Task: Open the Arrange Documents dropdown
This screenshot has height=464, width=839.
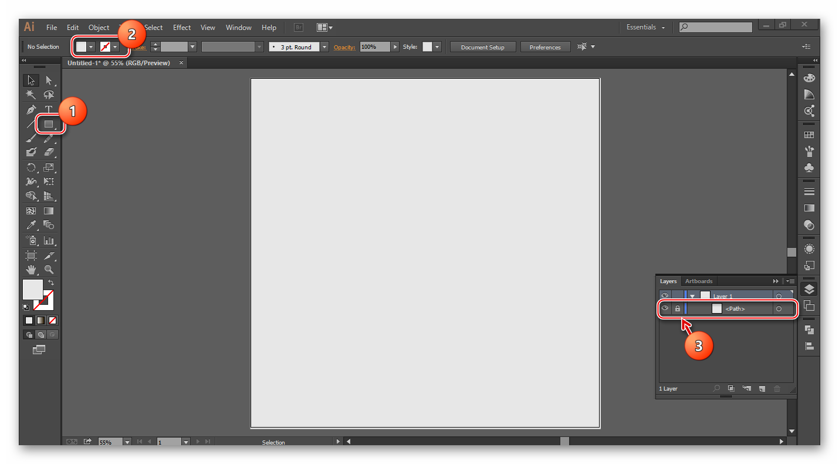Action: click(x=324, y=27)
